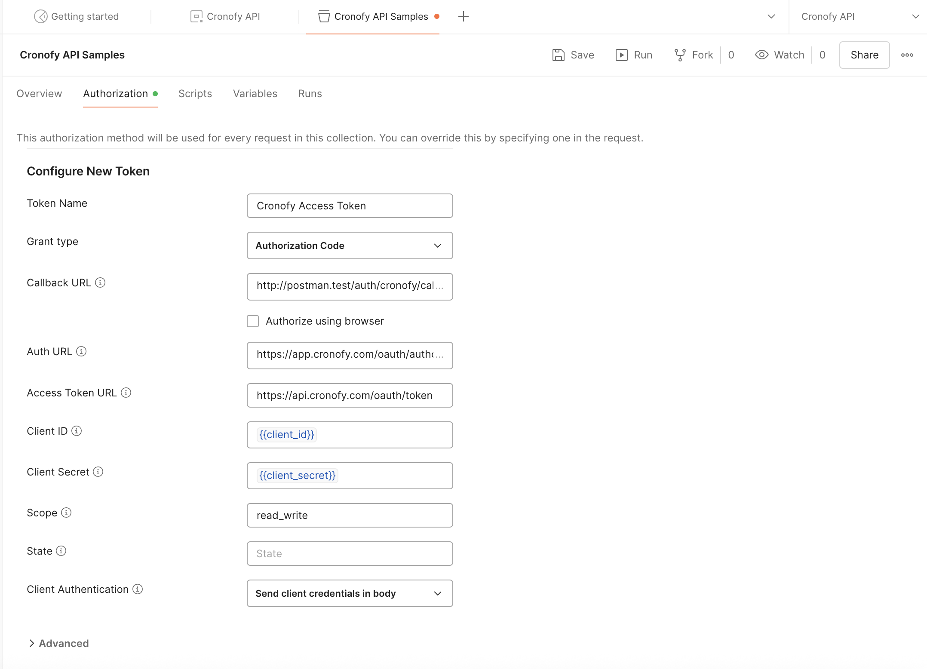Image resolution: width=927 pixels, height=669 pixels.
Task: Click the Callback URL info icon
Action: [100, 282]
